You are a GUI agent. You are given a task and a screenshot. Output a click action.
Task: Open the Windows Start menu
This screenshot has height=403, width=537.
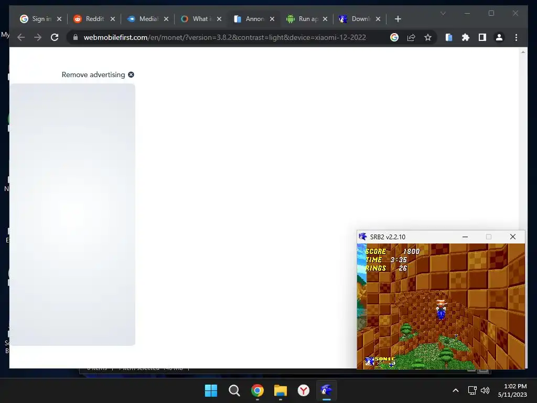(x=211, y=390)
